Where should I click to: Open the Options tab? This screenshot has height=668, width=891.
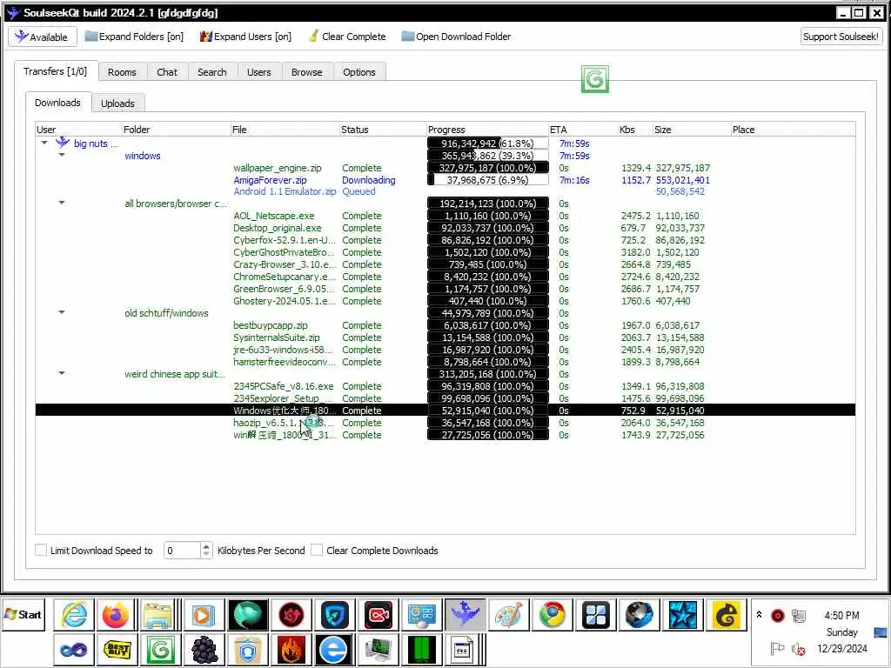point(359,72)
